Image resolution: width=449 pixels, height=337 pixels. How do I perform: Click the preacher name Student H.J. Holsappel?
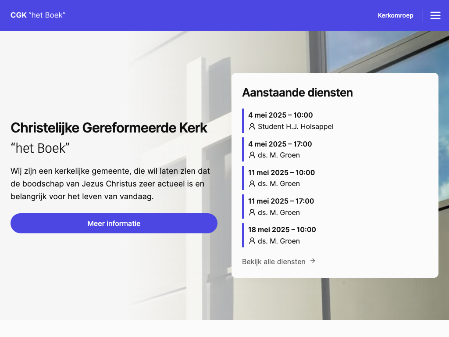296,127
